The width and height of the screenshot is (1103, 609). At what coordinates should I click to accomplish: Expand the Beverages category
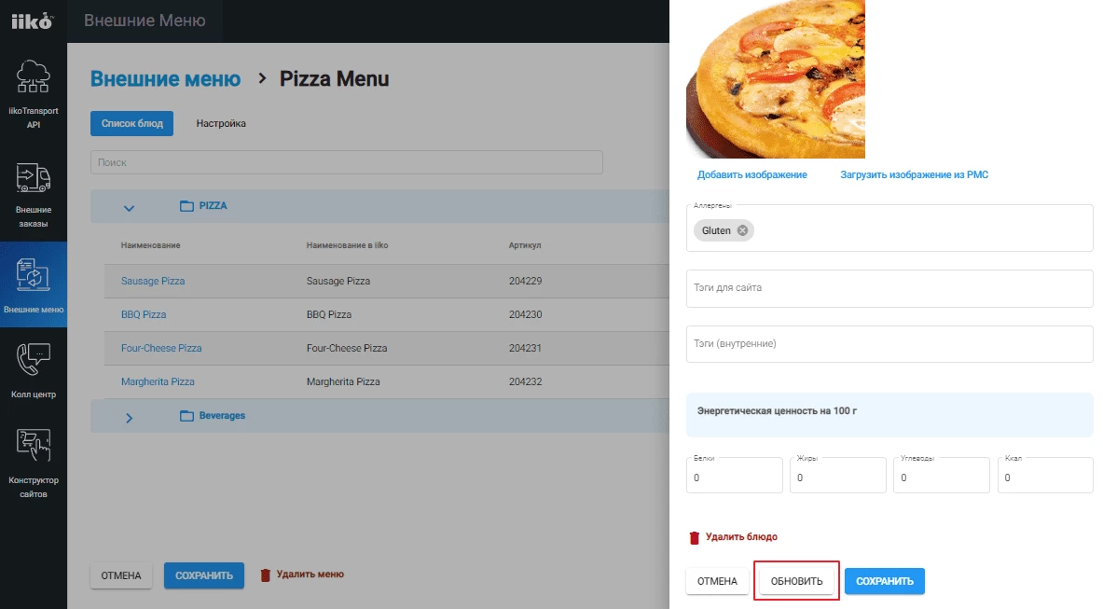point(130,416)
